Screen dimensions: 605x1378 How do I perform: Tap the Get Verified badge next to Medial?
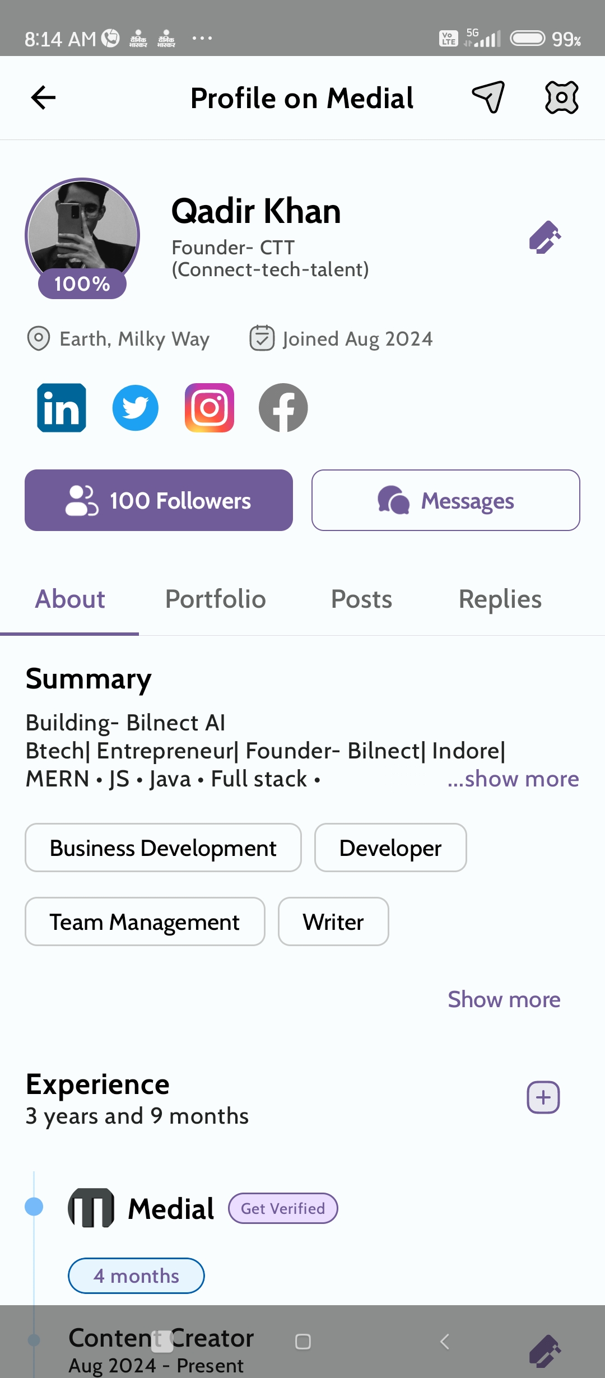[x=283, y=1208]
